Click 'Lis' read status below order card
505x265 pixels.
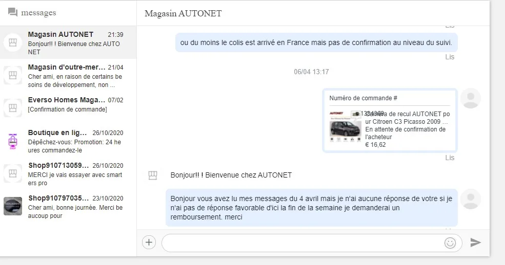[x=450, y=158]
